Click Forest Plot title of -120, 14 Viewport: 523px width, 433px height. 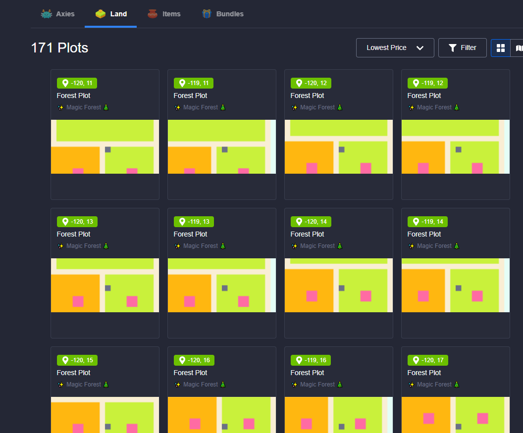[307, 235]
